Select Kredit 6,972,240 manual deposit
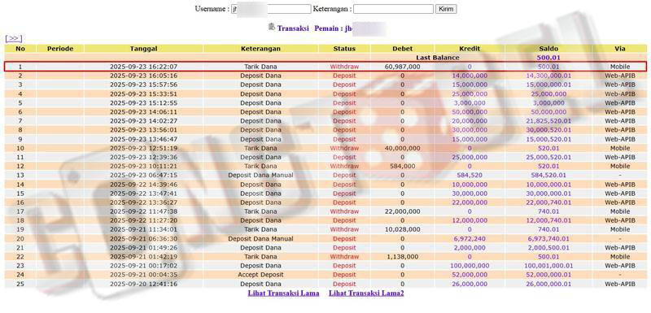This screenshot has height=313, width=651. pyautogui.click(x=470, y=239)
